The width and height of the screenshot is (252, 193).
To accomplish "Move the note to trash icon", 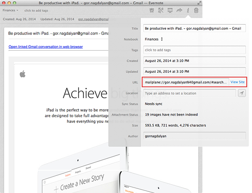I will (x=196, y=10).
